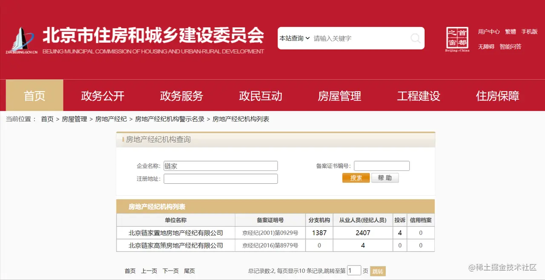Click the page number jump input

coord(354,271)
